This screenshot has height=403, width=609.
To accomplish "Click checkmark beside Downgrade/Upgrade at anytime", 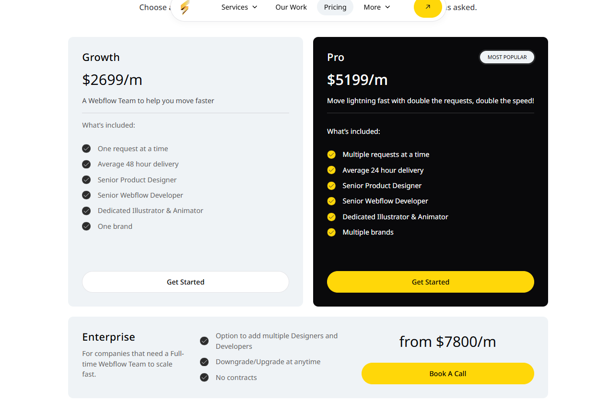I will click(204, 362).
